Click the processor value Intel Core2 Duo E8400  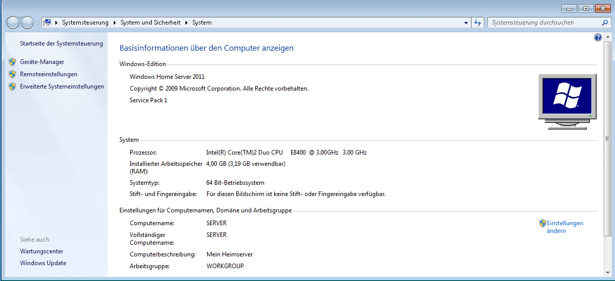(286, 153)
